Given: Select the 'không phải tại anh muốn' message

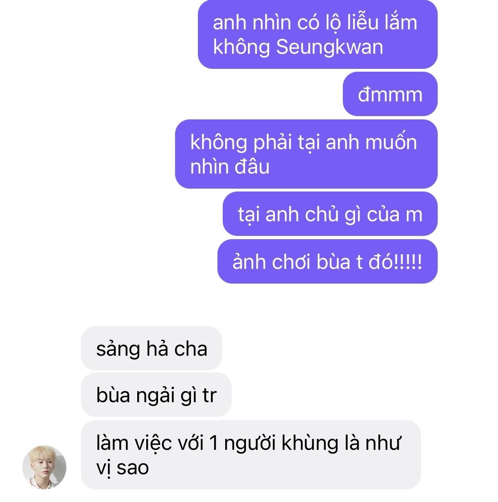Looking at the screenshot, I should [x=306, y=154].
